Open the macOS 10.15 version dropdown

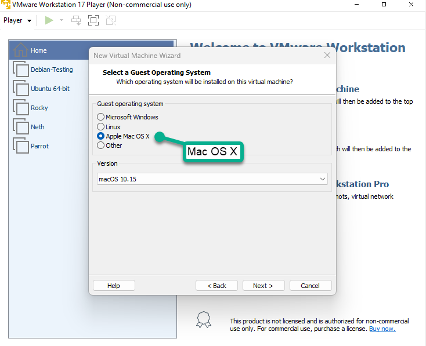[212, 179]
